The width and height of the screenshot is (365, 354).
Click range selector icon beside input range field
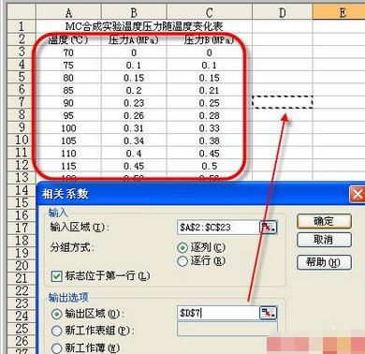pyautogui.click(x=268, y=228)
